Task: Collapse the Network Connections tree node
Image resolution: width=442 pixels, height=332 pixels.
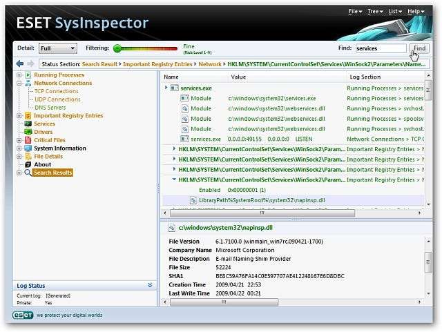Action: [x=19, y=83]
